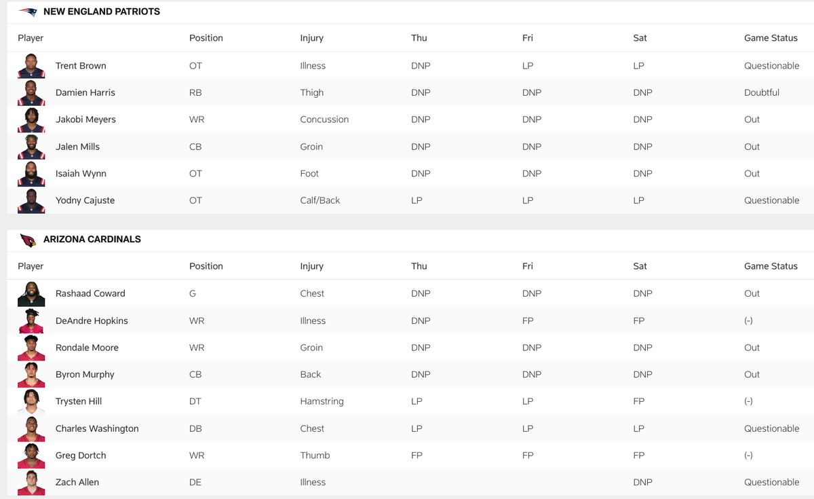Open the Charles Washington player link

97,428
